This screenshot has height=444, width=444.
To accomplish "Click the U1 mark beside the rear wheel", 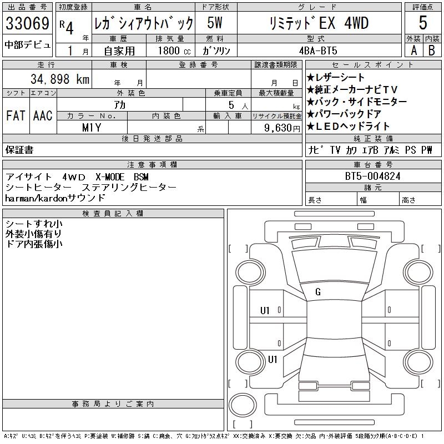I will click(x=273, y=360).
